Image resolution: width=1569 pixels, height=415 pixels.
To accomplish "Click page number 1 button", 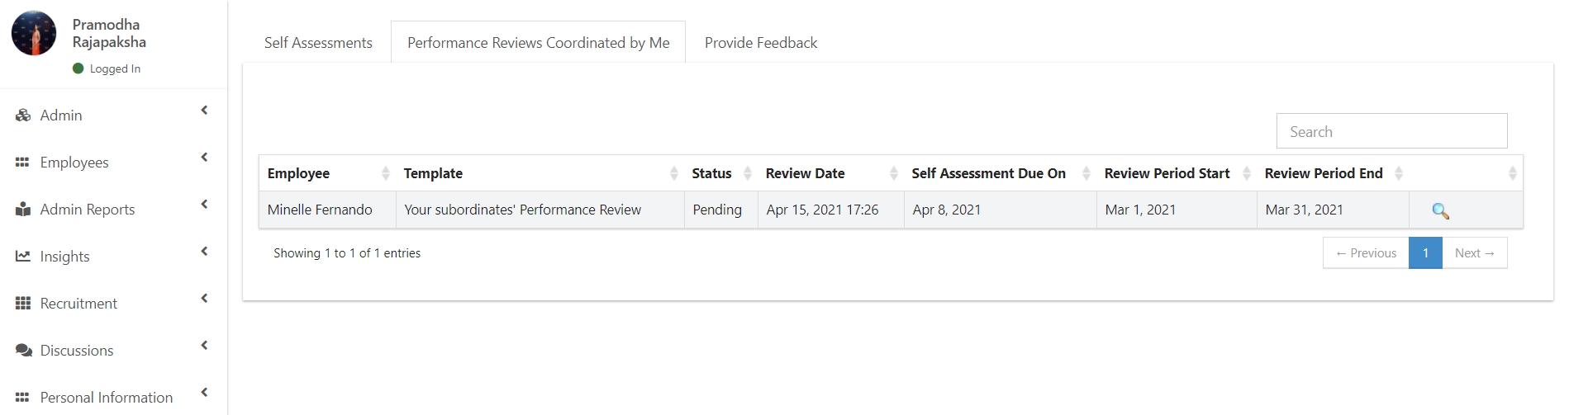I will click(1425, 253).
